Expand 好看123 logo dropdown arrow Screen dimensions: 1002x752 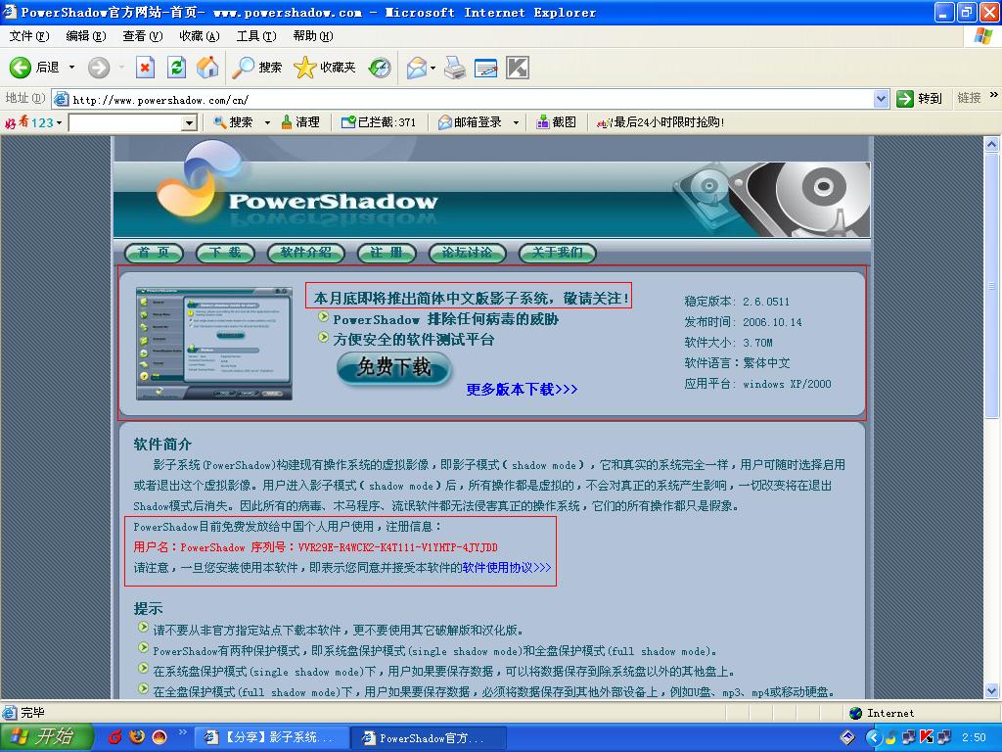click(x=59, y=122)
